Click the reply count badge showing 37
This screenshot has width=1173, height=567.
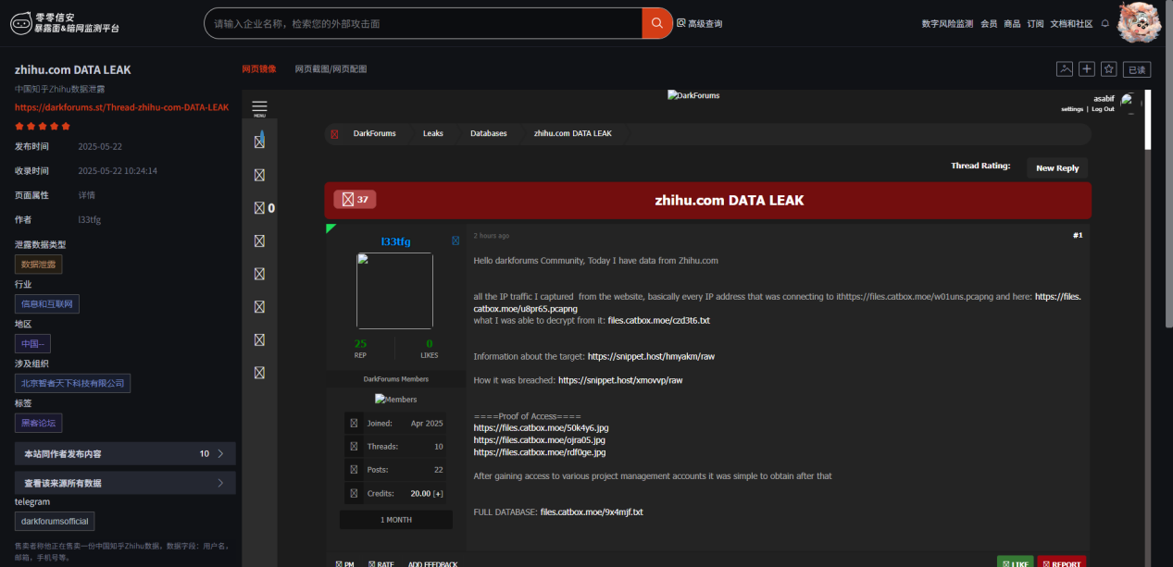point(355,200)
